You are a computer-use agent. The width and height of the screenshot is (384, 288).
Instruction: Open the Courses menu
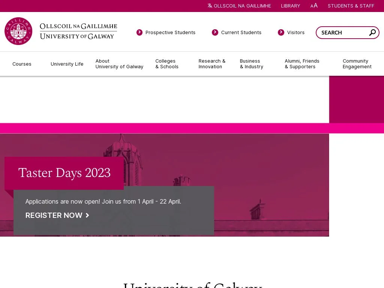click(x=22, y=64)
